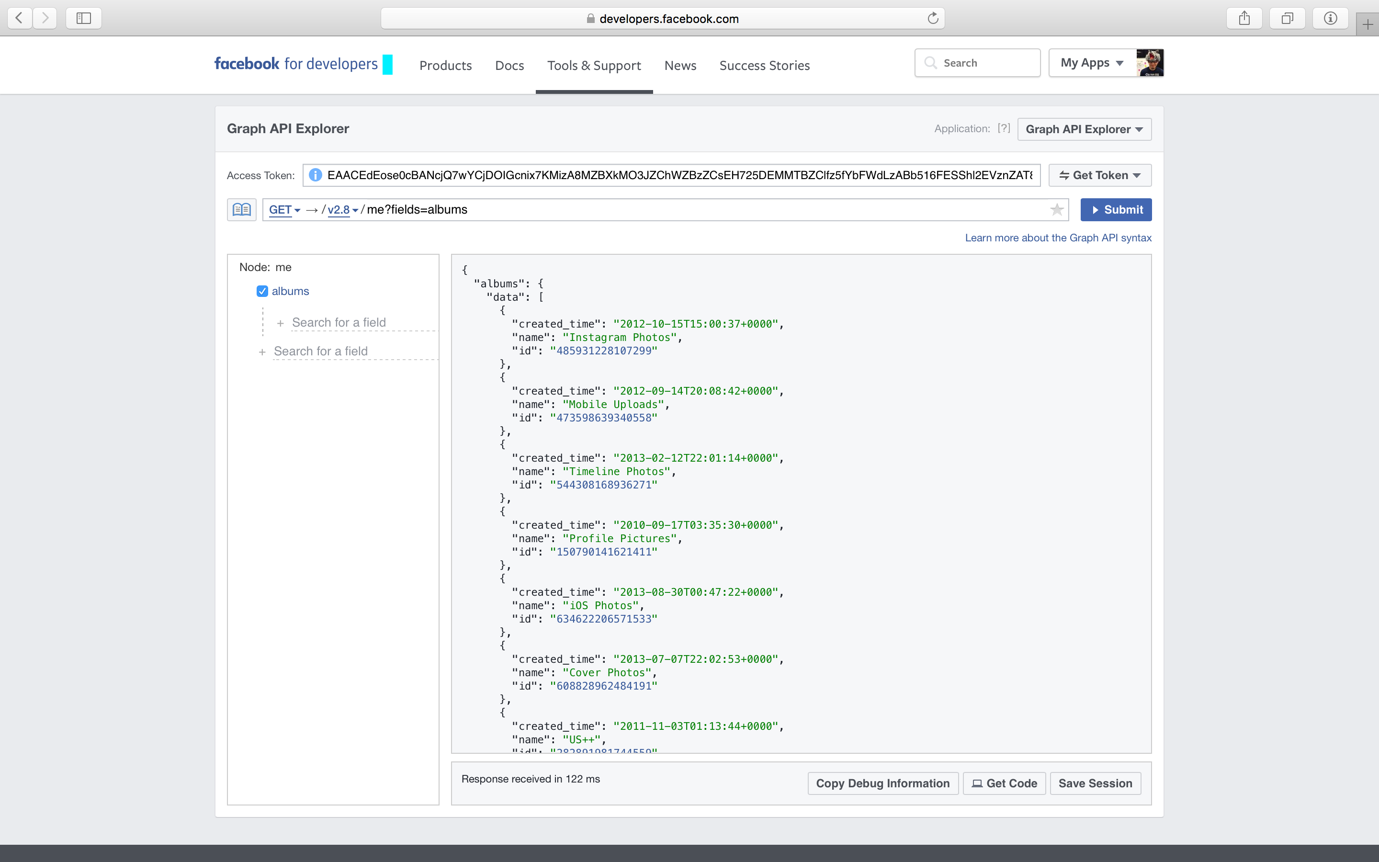
Task: Click Copy Debug Information button
Action: coord(882,783)
